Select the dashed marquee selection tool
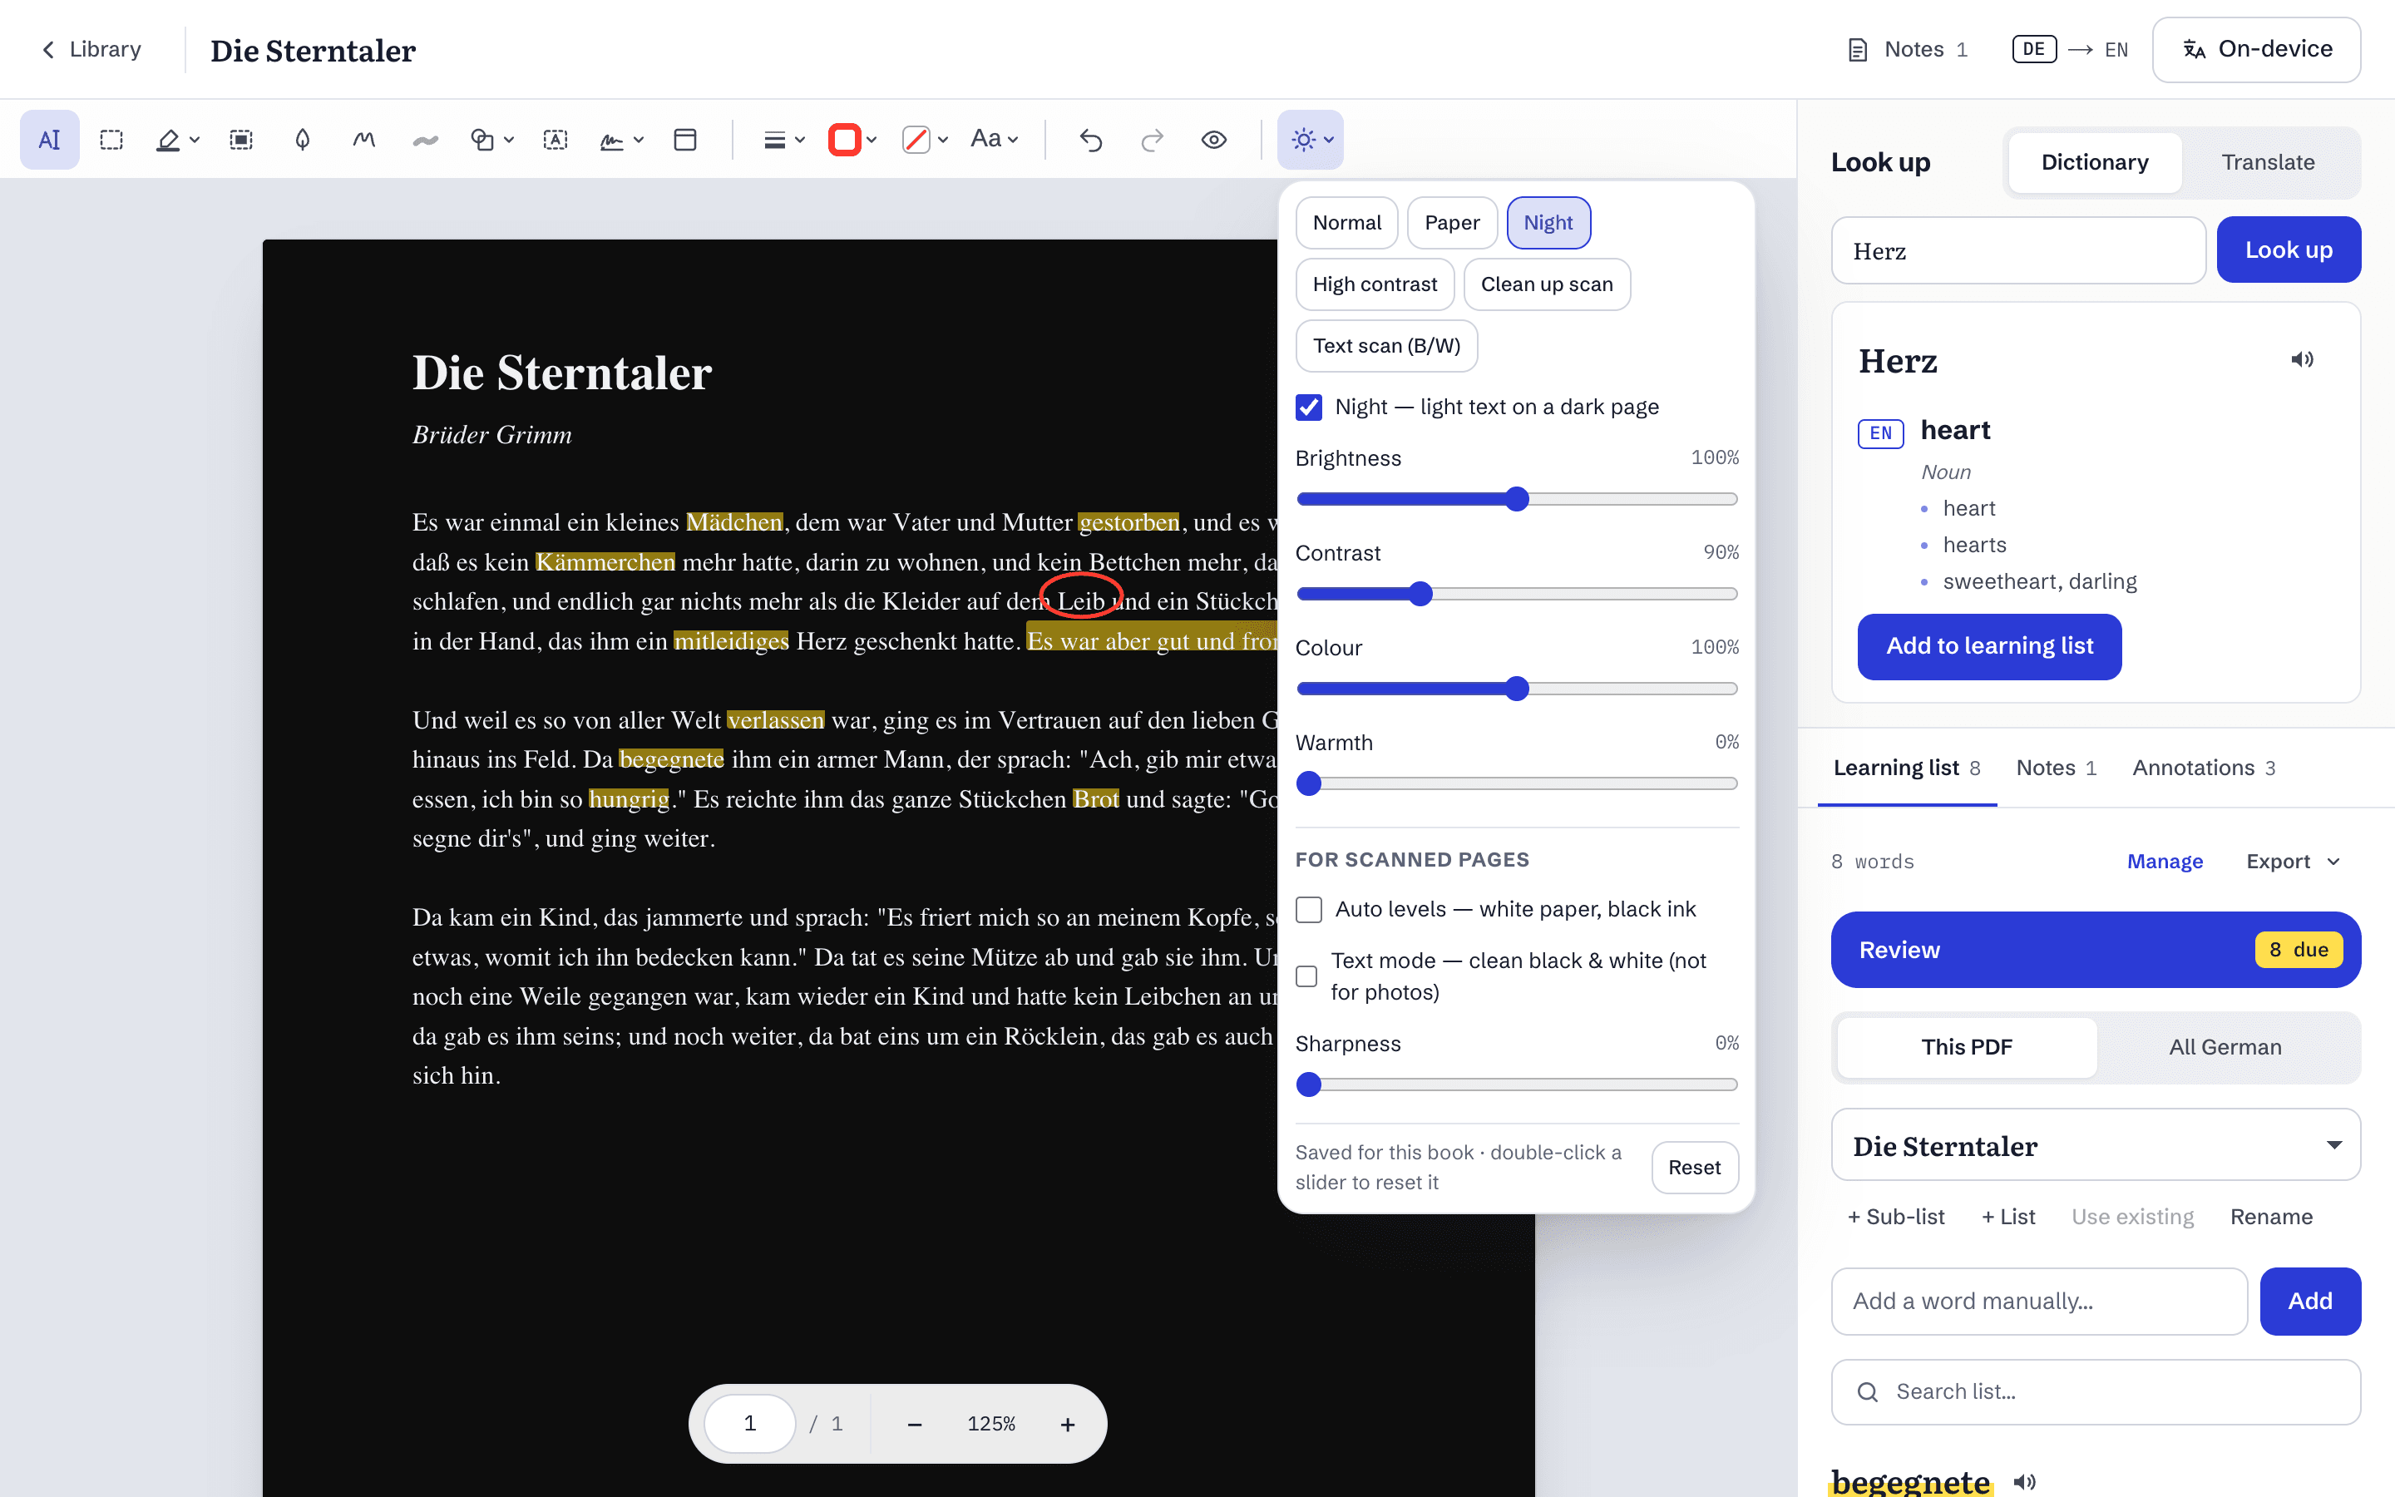Screen dimensions: 2395x1497 tap(111, 140)
